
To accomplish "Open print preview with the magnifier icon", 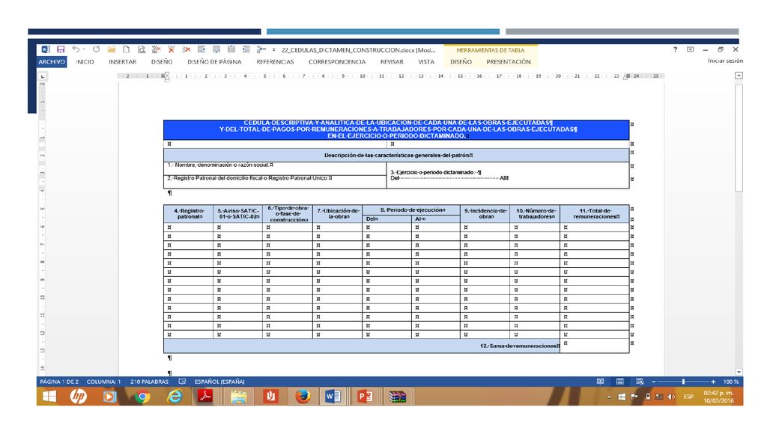I will tap(142, 49).
